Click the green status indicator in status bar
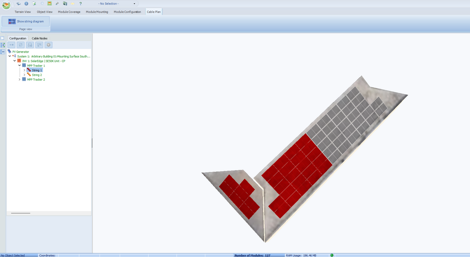This screenshot has height=257, width=470. point(332,255)
